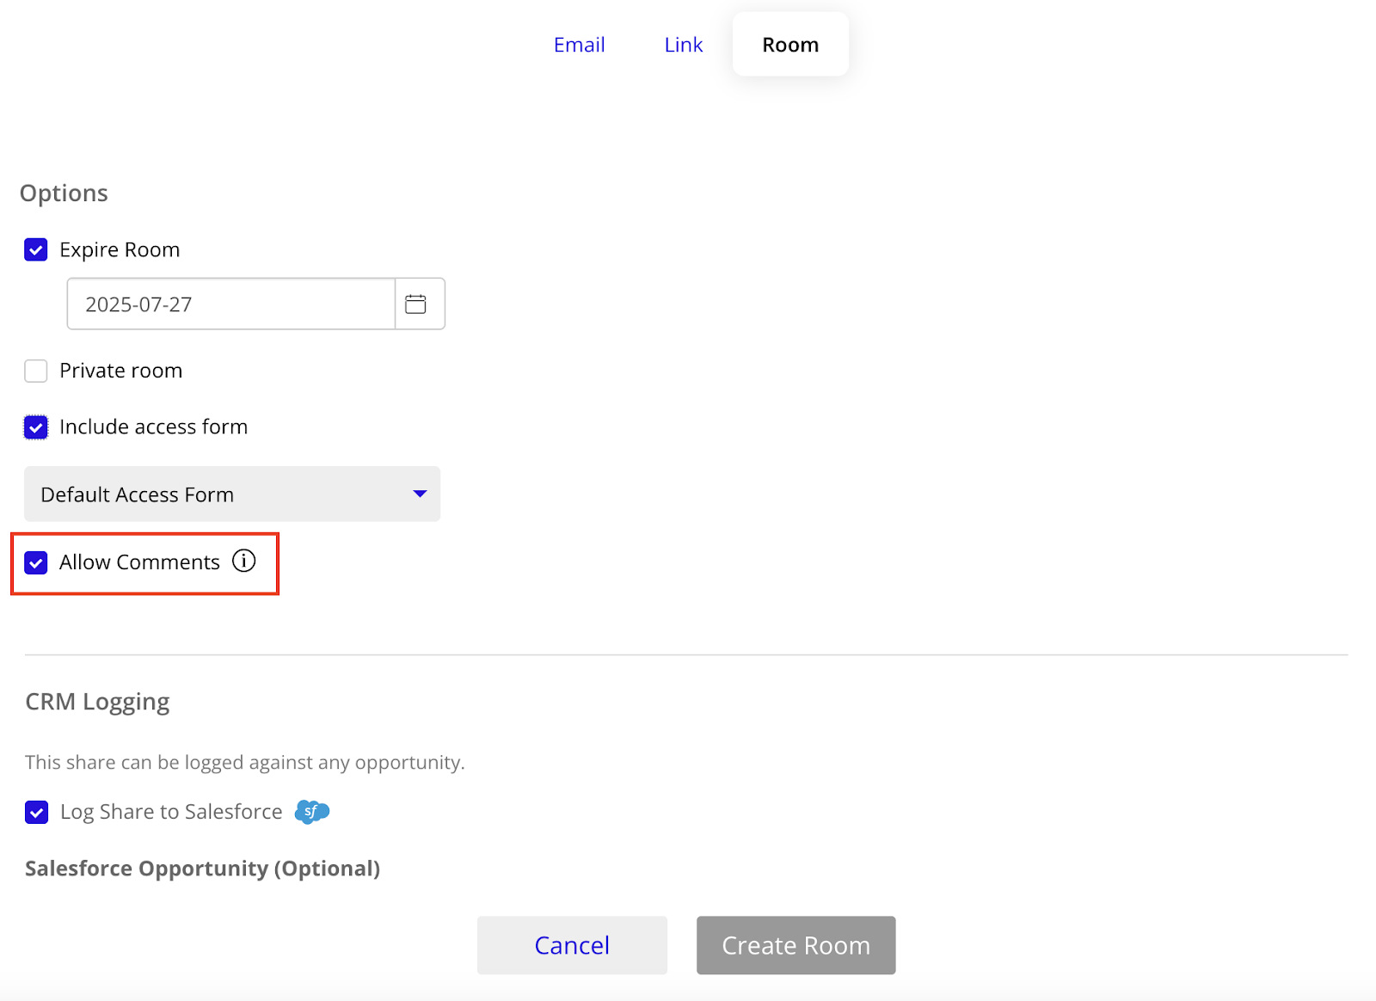The height and width of the screenshot is (1001, 1376).
Task: Click the Allow Comments info icon
Action: click(244, 561)
